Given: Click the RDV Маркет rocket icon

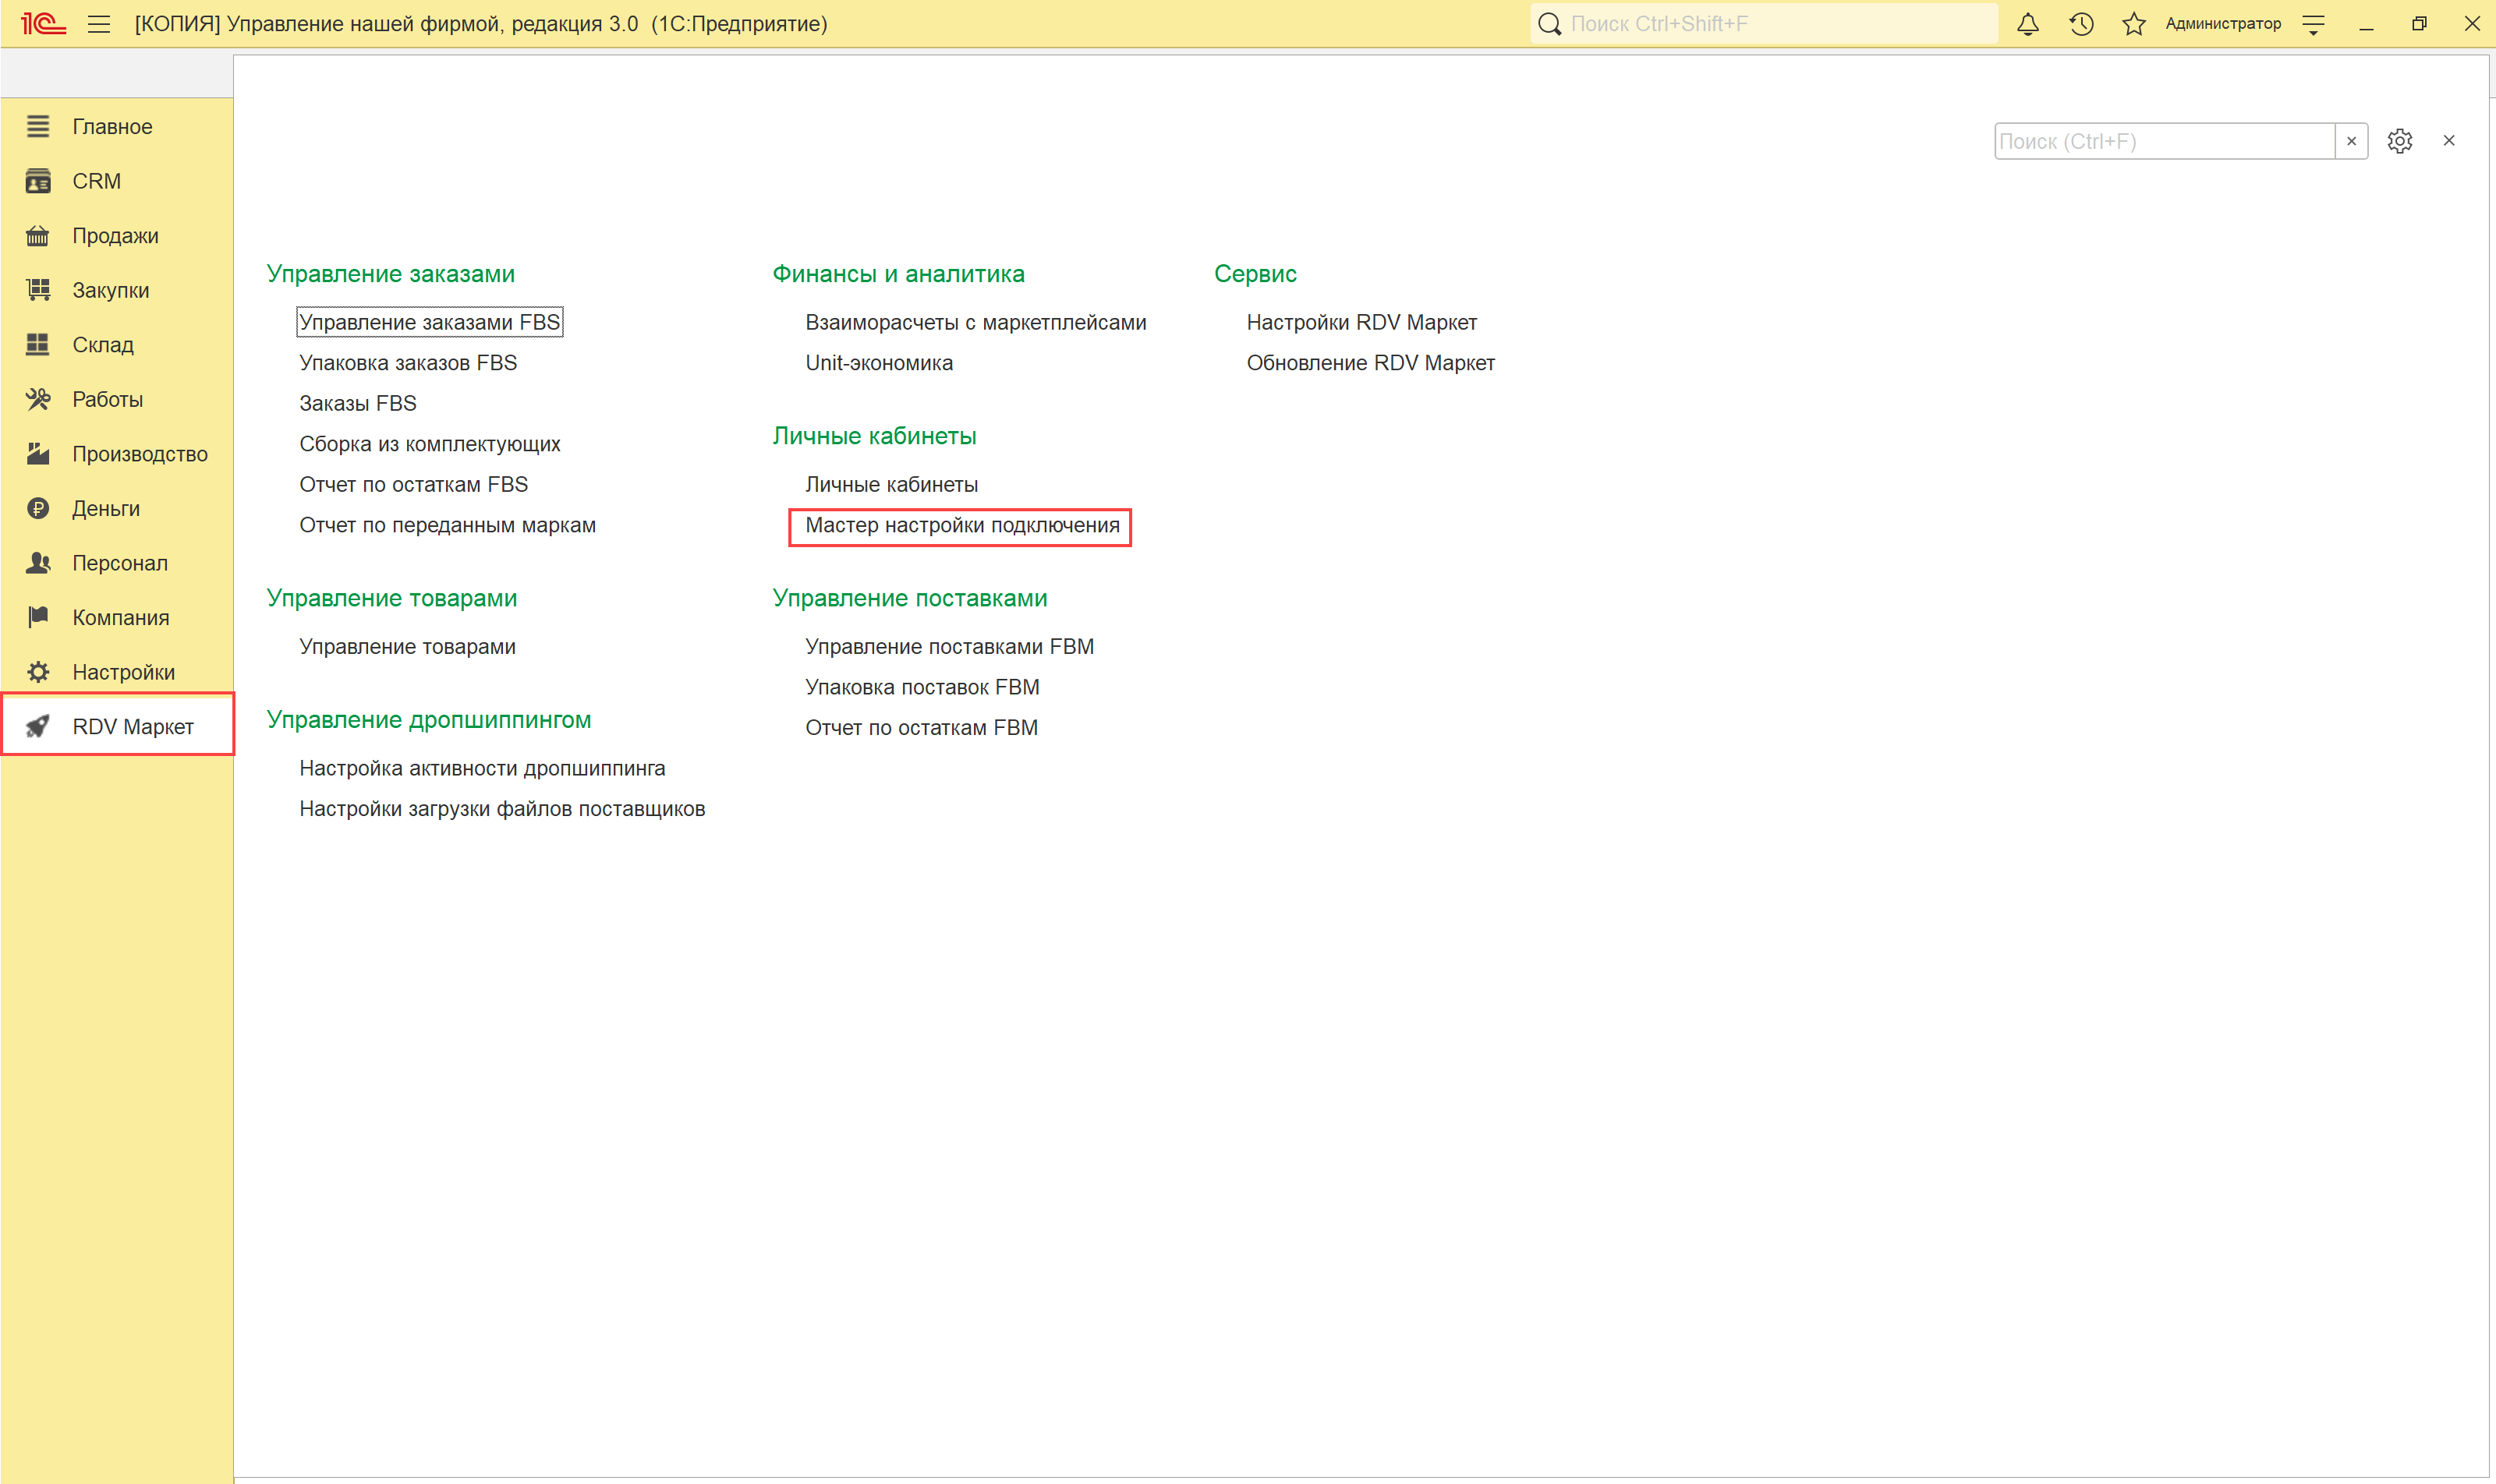Looking at the screenshot, I should [x=38, y=726].
